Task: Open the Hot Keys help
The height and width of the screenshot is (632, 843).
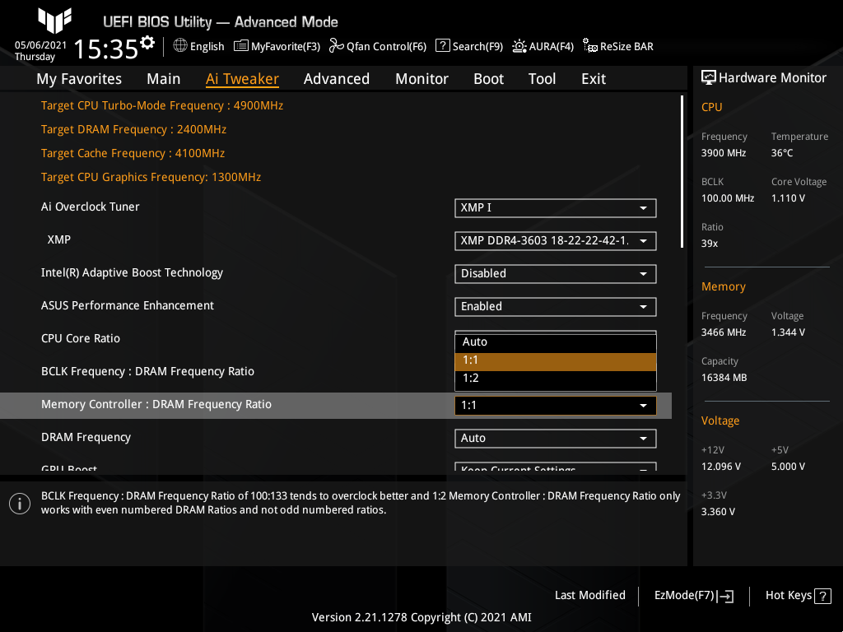Action: pos(798,596)
